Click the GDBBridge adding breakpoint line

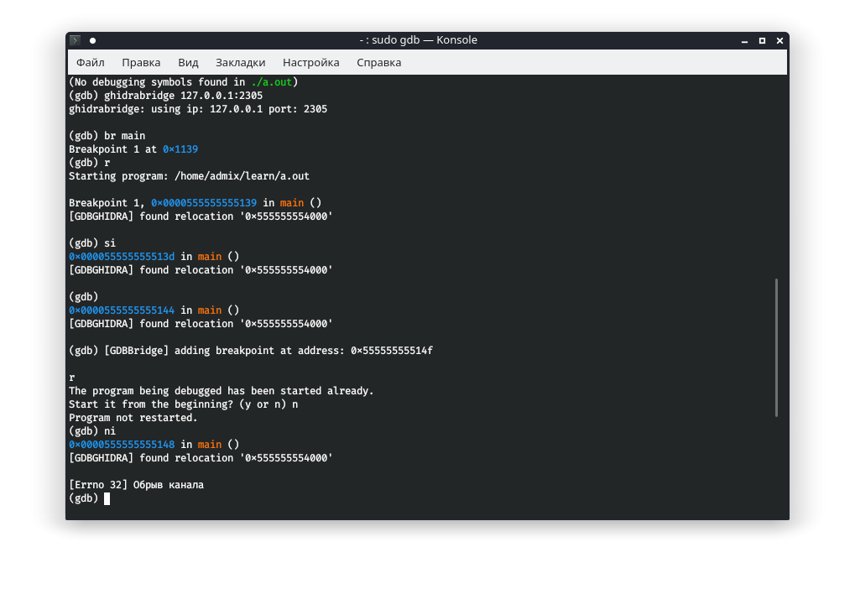[x=251, y=351]
